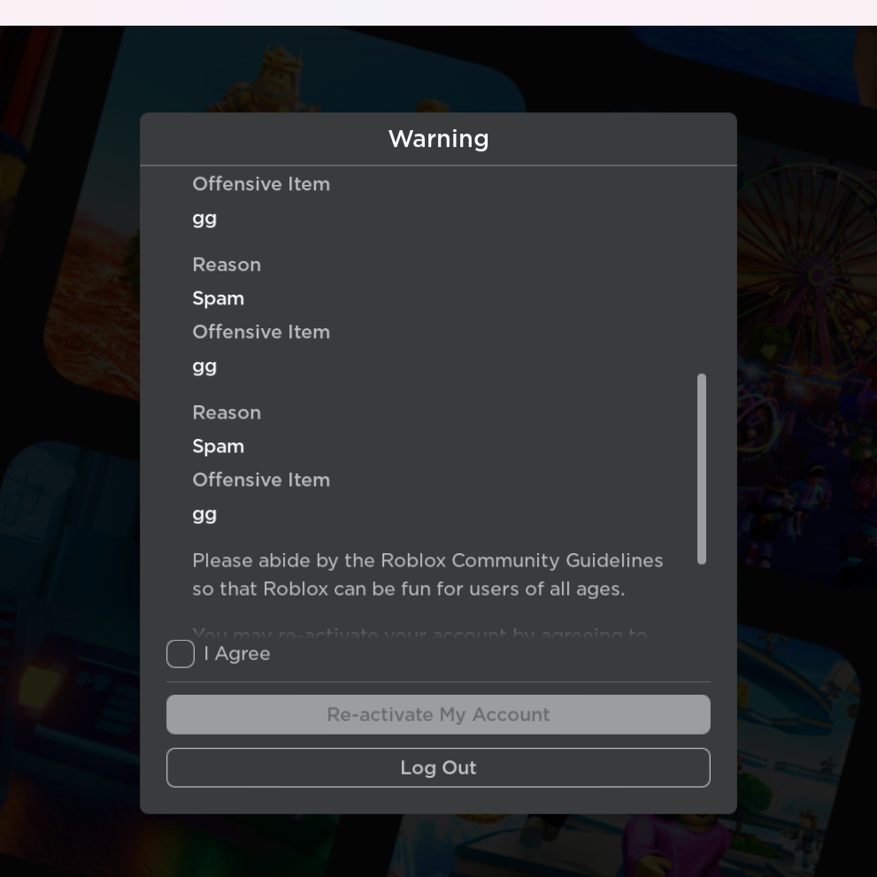Click the middle "gg" offensive item text
877x877 pixels.
[204, 365]
